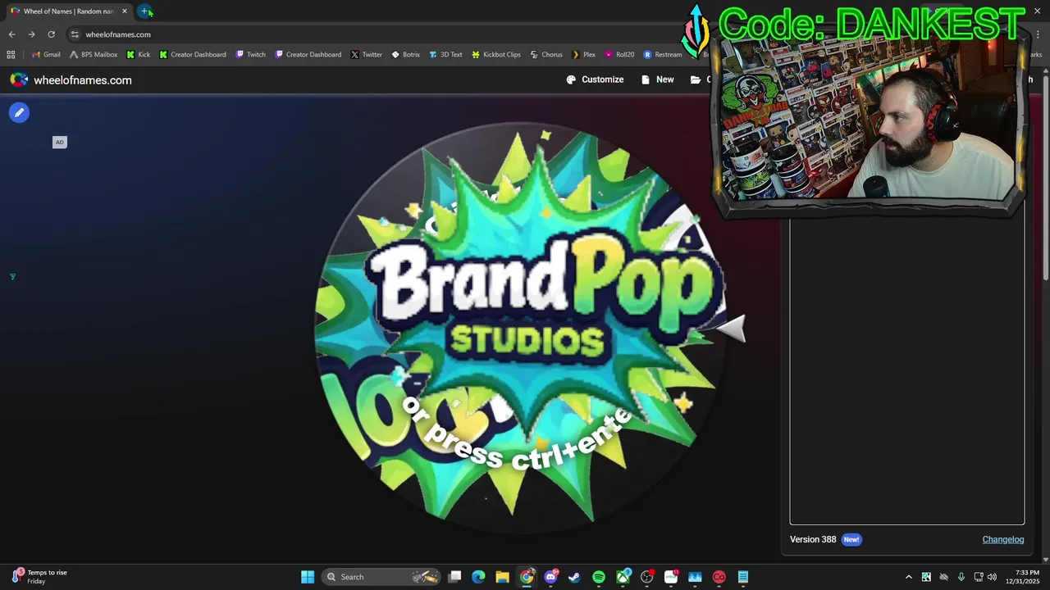Open the Twitch bookmark
Screen dimensions: 1050x590
click(x=250, y=55)
